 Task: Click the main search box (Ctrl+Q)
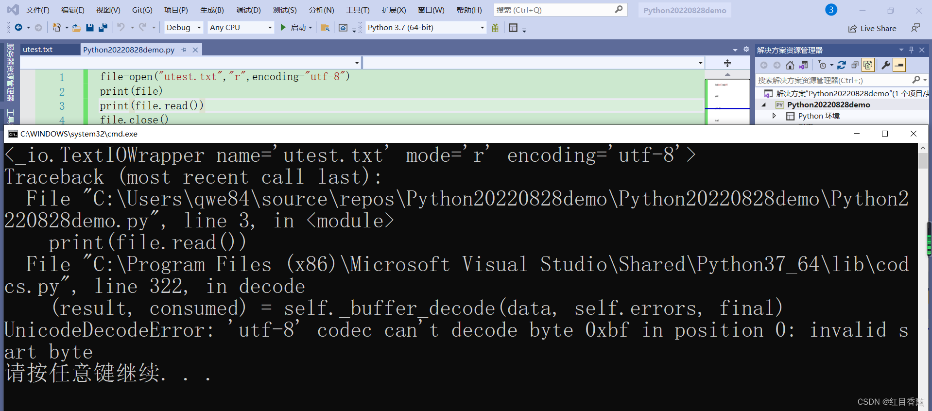coord(560,10)
